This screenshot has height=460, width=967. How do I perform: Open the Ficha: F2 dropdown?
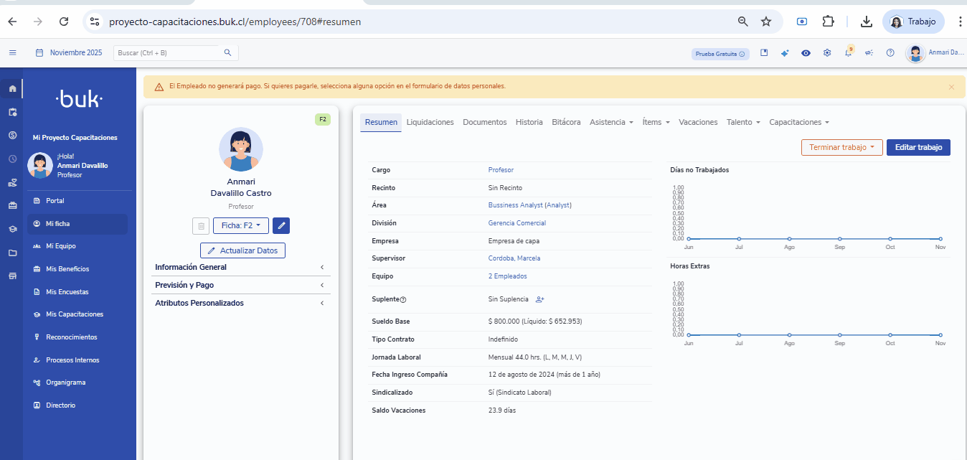pos(240,225)
